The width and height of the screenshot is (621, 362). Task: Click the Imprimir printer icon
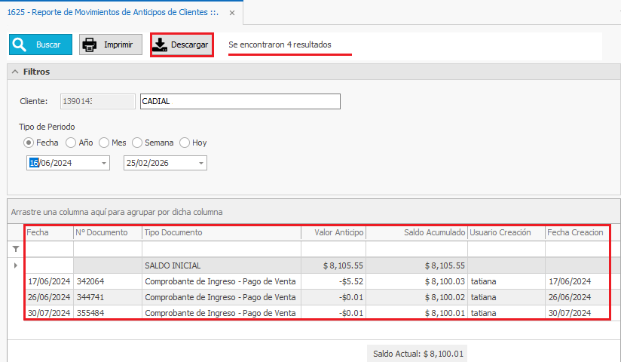[90, 45]
